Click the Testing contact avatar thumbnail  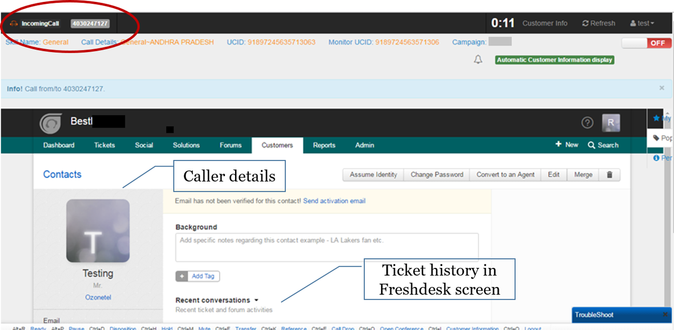[98, 231]
